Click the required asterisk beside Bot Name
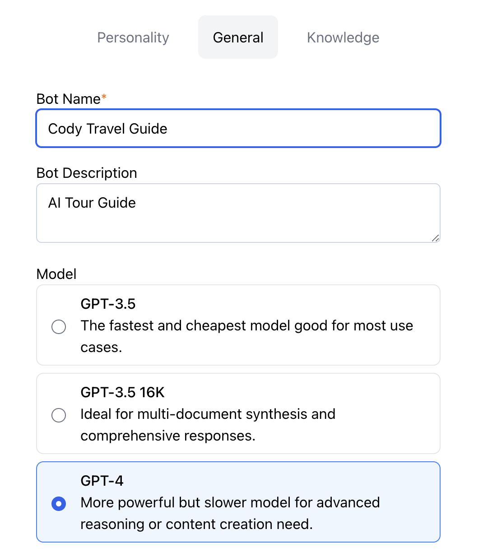483x557 pixels. click(104, 97)
